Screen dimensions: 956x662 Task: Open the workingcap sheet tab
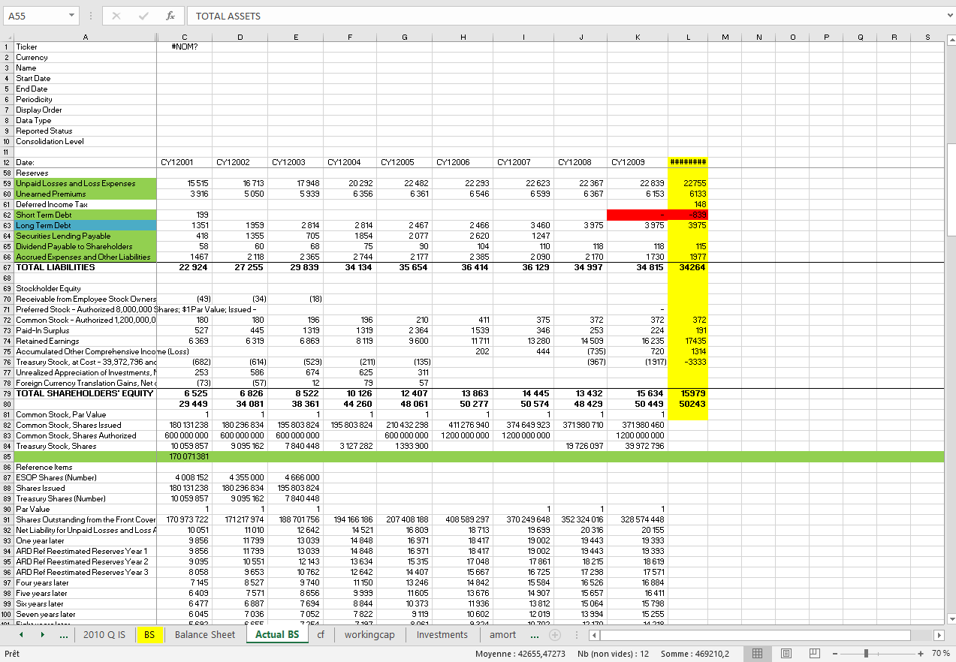[369, 635]
